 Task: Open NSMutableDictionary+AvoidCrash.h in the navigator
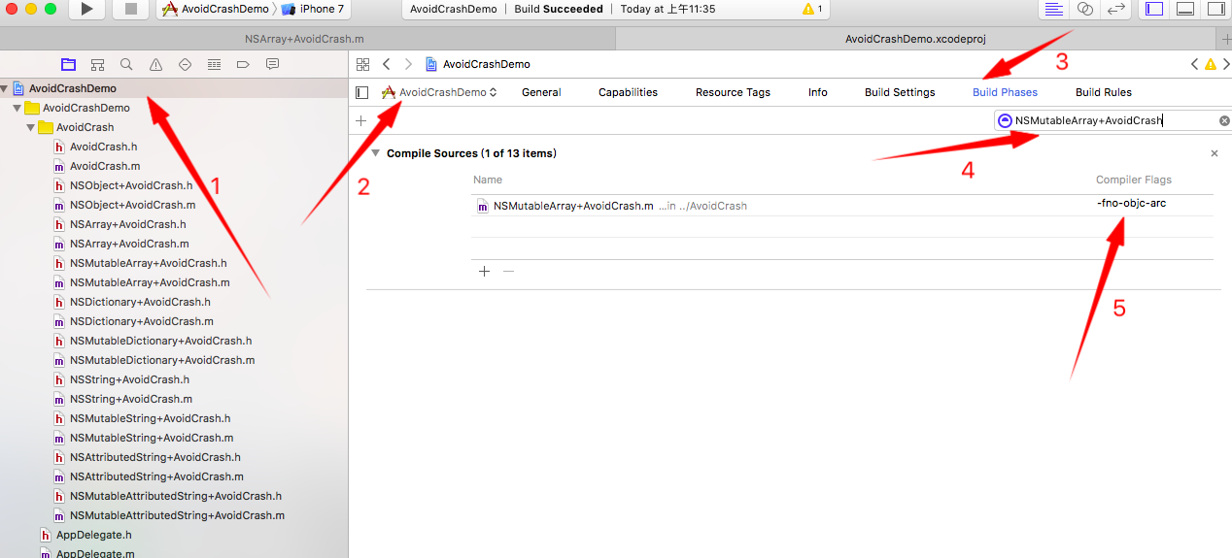[x=160, y=341]
